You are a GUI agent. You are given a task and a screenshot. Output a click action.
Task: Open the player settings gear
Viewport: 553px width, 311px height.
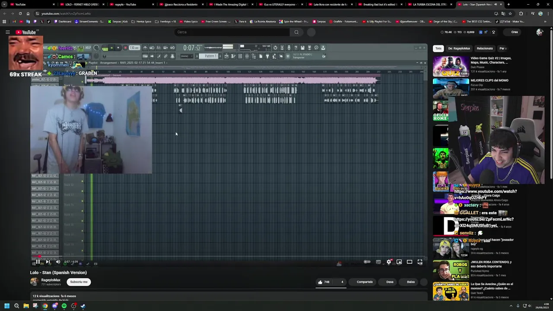point(389,262)
